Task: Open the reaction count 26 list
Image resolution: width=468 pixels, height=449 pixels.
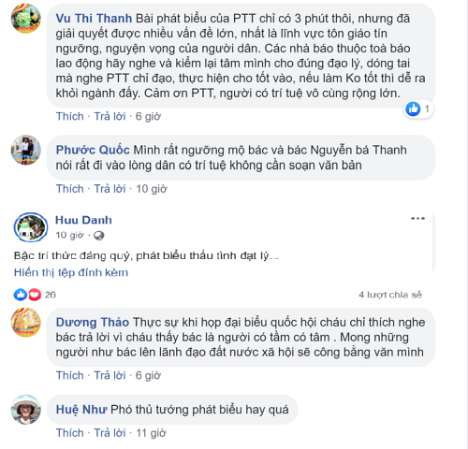Action: 51,295
